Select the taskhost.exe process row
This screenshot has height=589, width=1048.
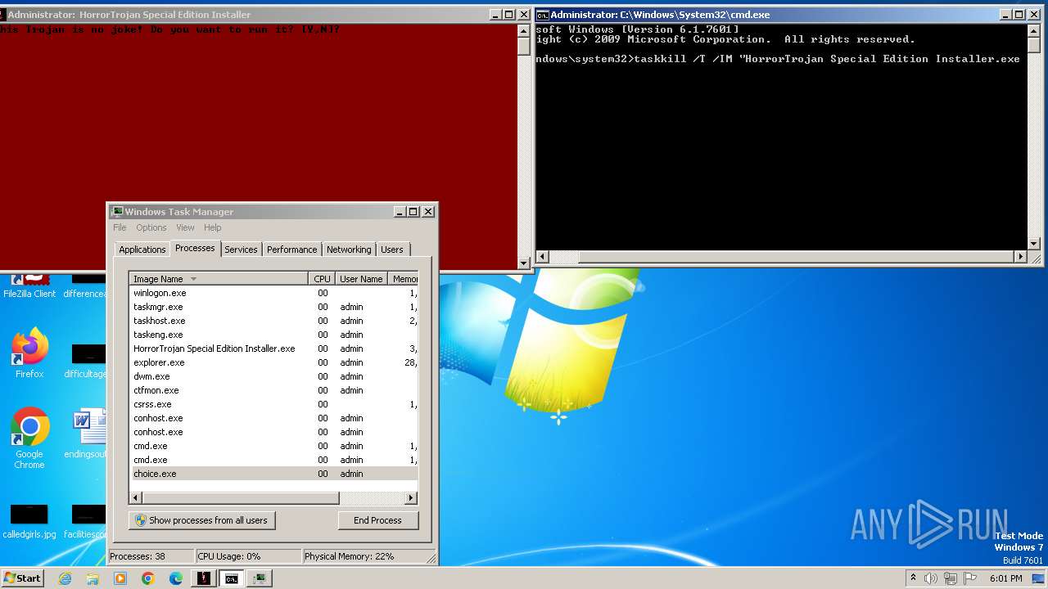coord(273,321)
